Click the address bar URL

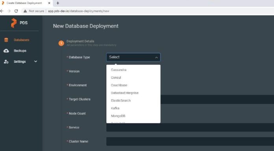click(x=79, y=11)
